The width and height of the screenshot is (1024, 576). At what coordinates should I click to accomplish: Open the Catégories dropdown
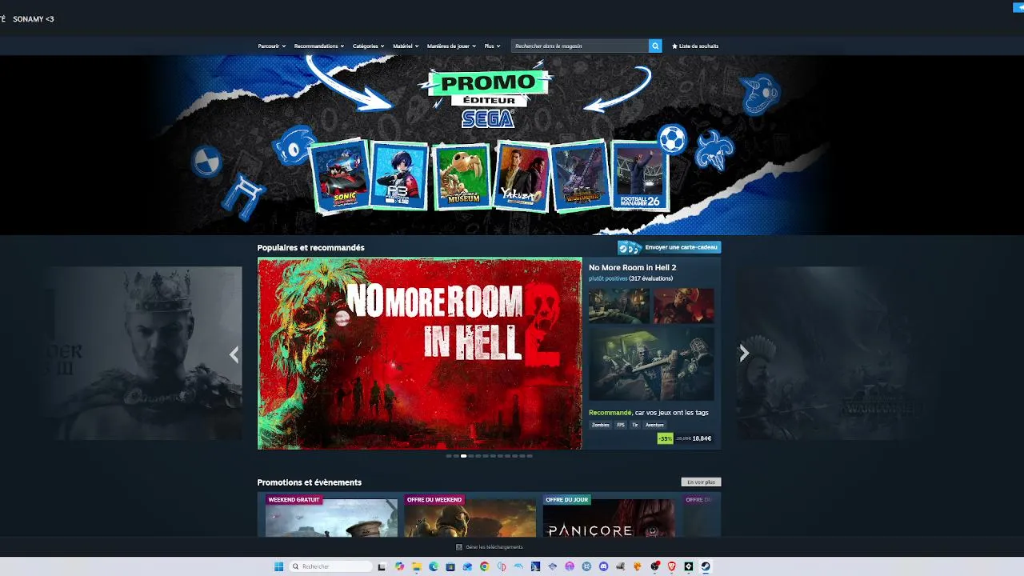point(368,46)
